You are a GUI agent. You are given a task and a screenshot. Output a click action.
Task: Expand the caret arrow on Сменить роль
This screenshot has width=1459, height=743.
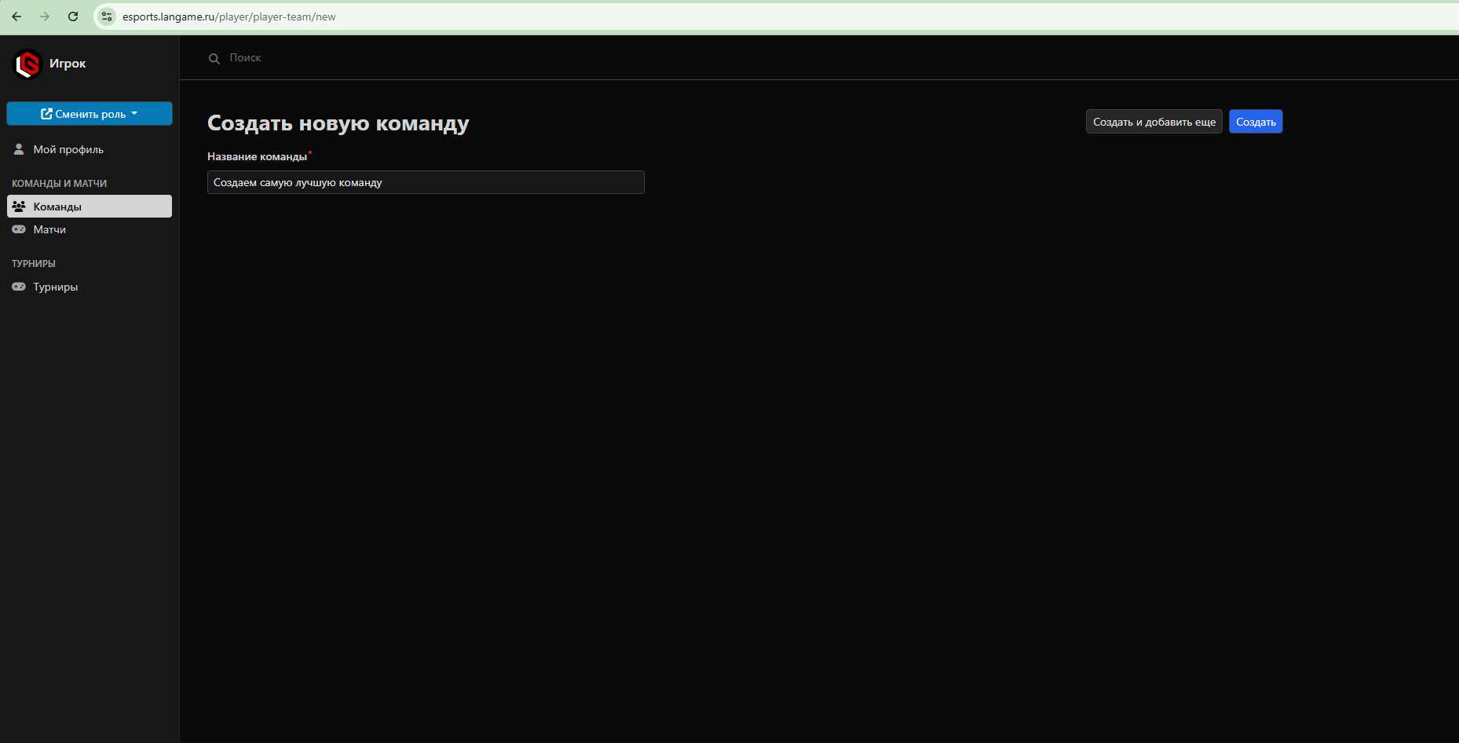click(134, 114)
